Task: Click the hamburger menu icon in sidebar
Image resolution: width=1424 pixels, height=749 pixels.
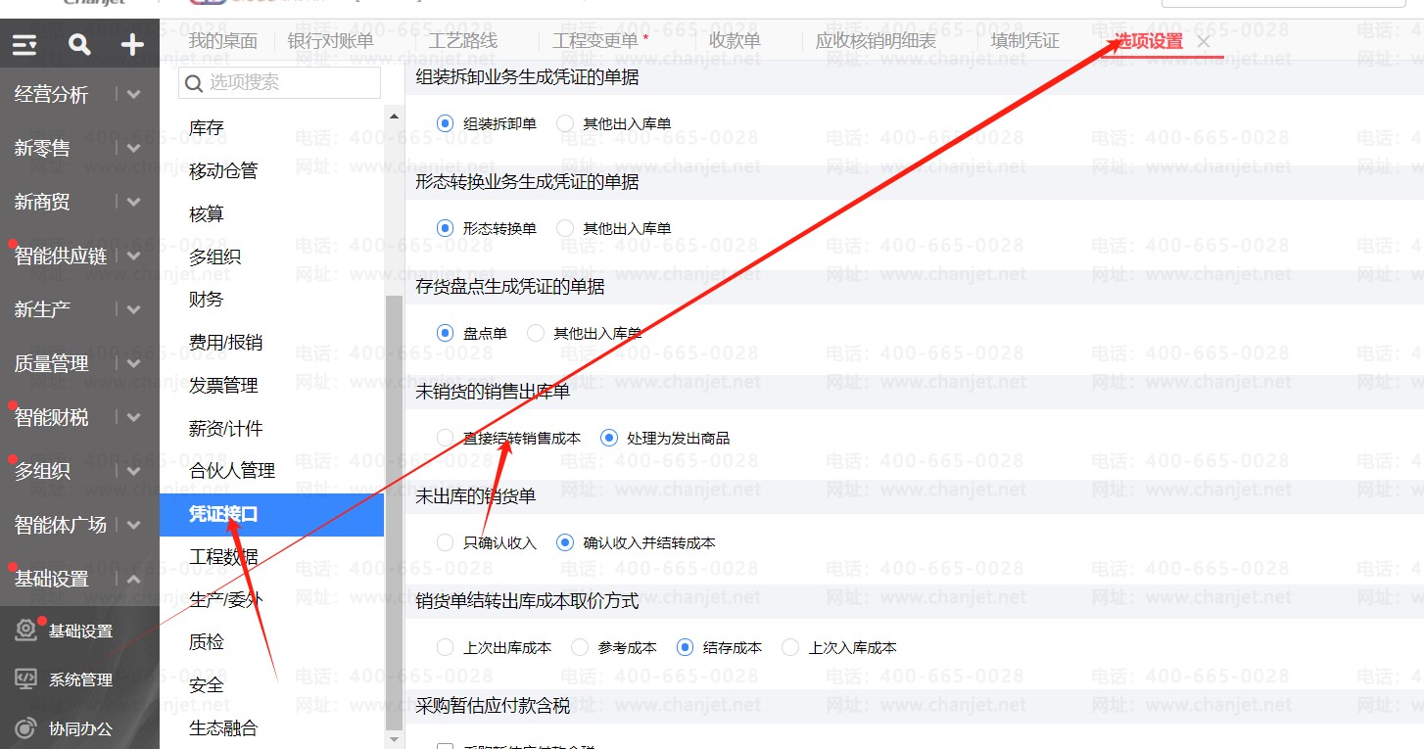Action: click(24, 44)
